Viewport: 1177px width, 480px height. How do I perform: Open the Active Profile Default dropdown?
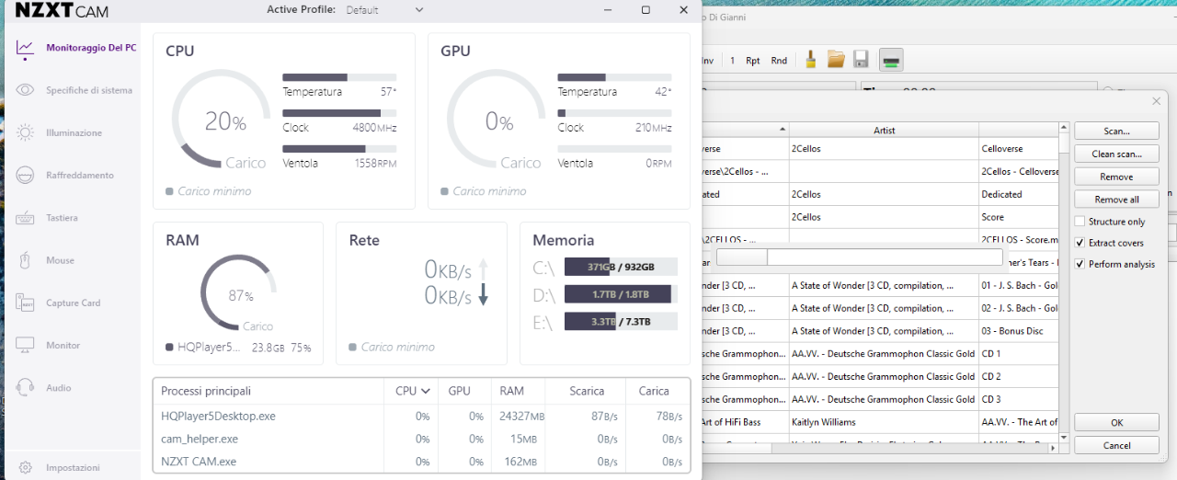(384, 10)
